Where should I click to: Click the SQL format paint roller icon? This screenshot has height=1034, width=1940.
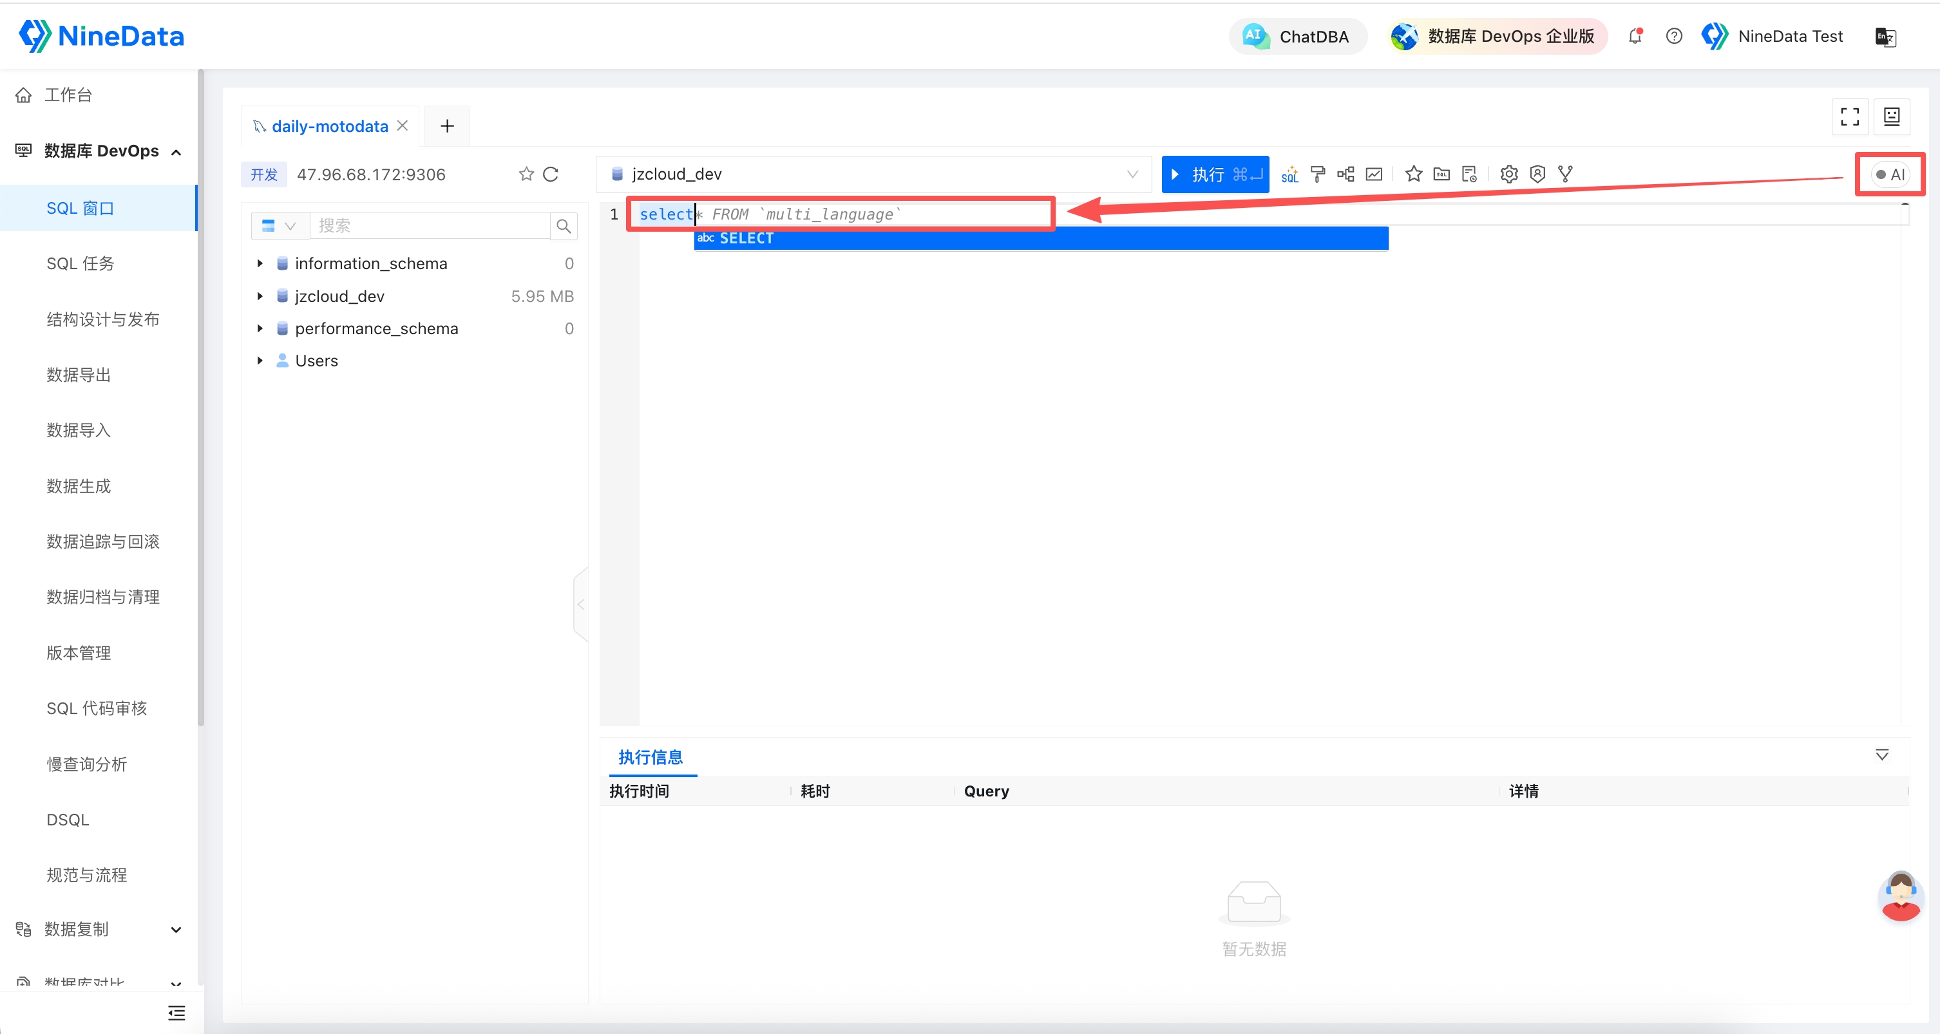(1317, 174)
